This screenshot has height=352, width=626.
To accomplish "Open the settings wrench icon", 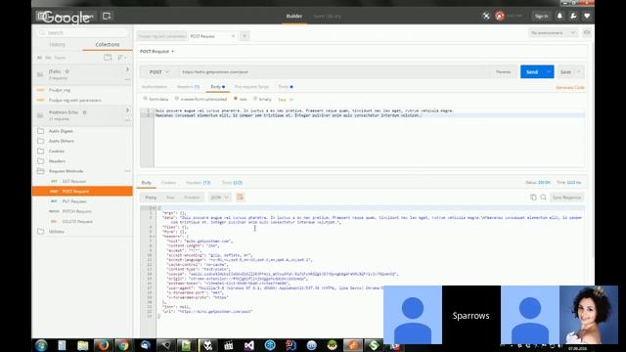I will point(573,16).
